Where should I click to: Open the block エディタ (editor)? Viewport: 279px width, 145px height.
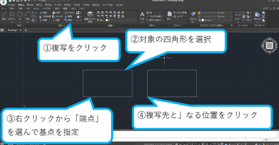[178, 16]
